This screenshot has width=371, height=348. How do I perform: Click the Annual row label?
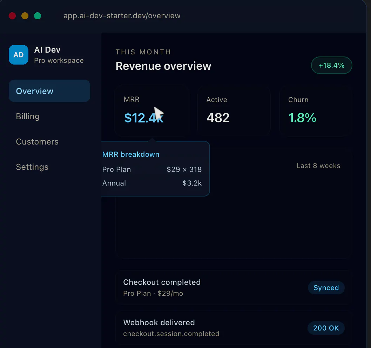click(x=114, y=183)
